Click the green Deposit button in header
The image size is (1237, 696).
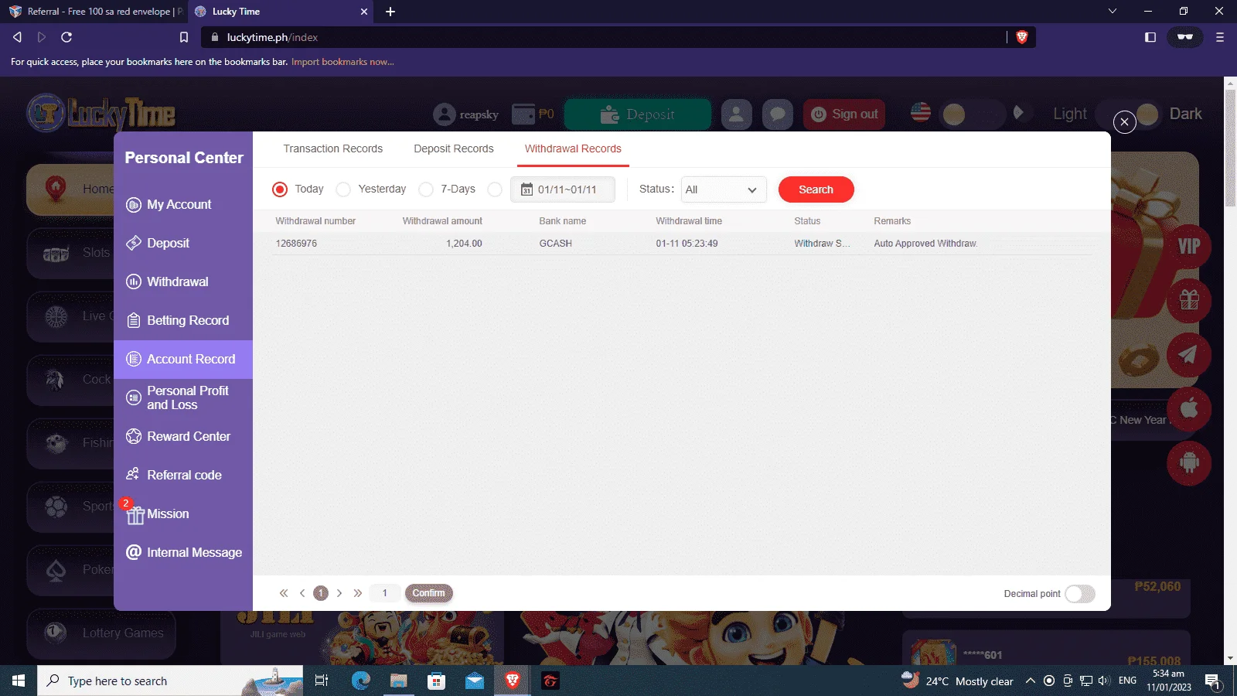(x=638, y=114)
